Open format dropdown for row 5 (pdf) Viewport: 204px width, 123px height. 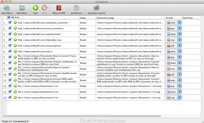pos(173,45)
